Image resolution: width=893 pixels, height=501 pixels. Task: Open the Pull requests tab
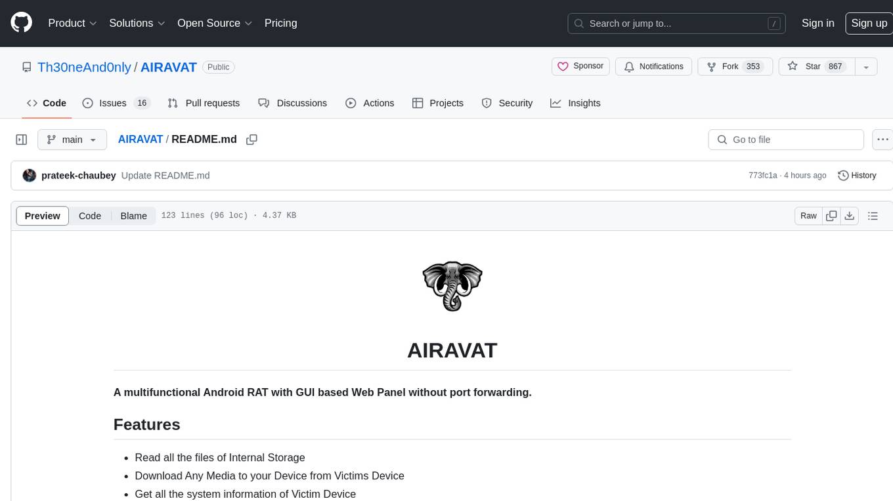[x=204, y=103]
